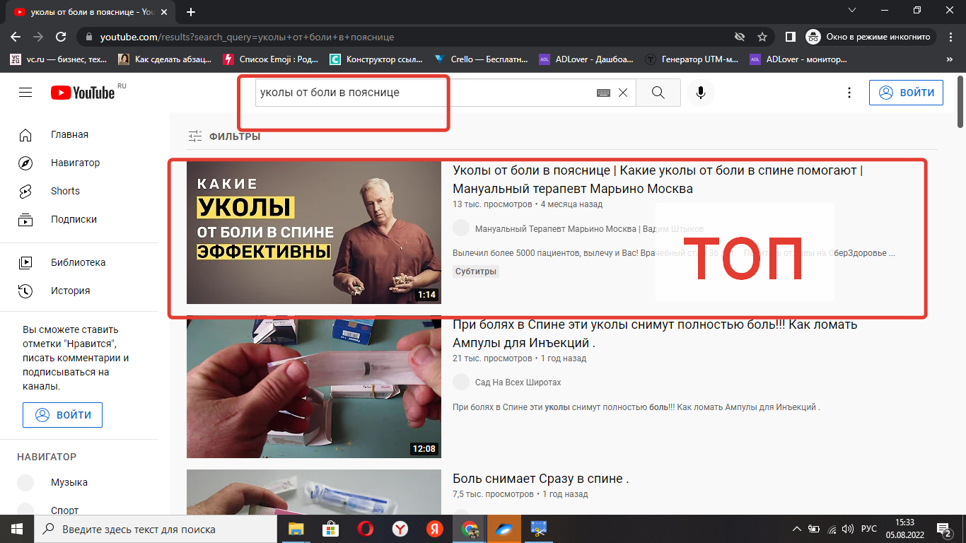Open thumbnail 'Какие уколы от боли в спине эффективны'
The width and height of the screenshot is (966, 543).
point(314,233)
